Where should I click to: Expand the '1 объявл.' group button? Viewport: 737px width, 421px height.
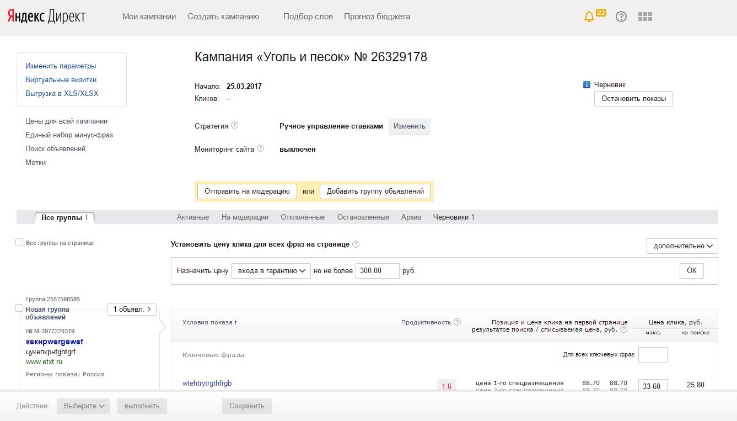[x=132, y=310]
